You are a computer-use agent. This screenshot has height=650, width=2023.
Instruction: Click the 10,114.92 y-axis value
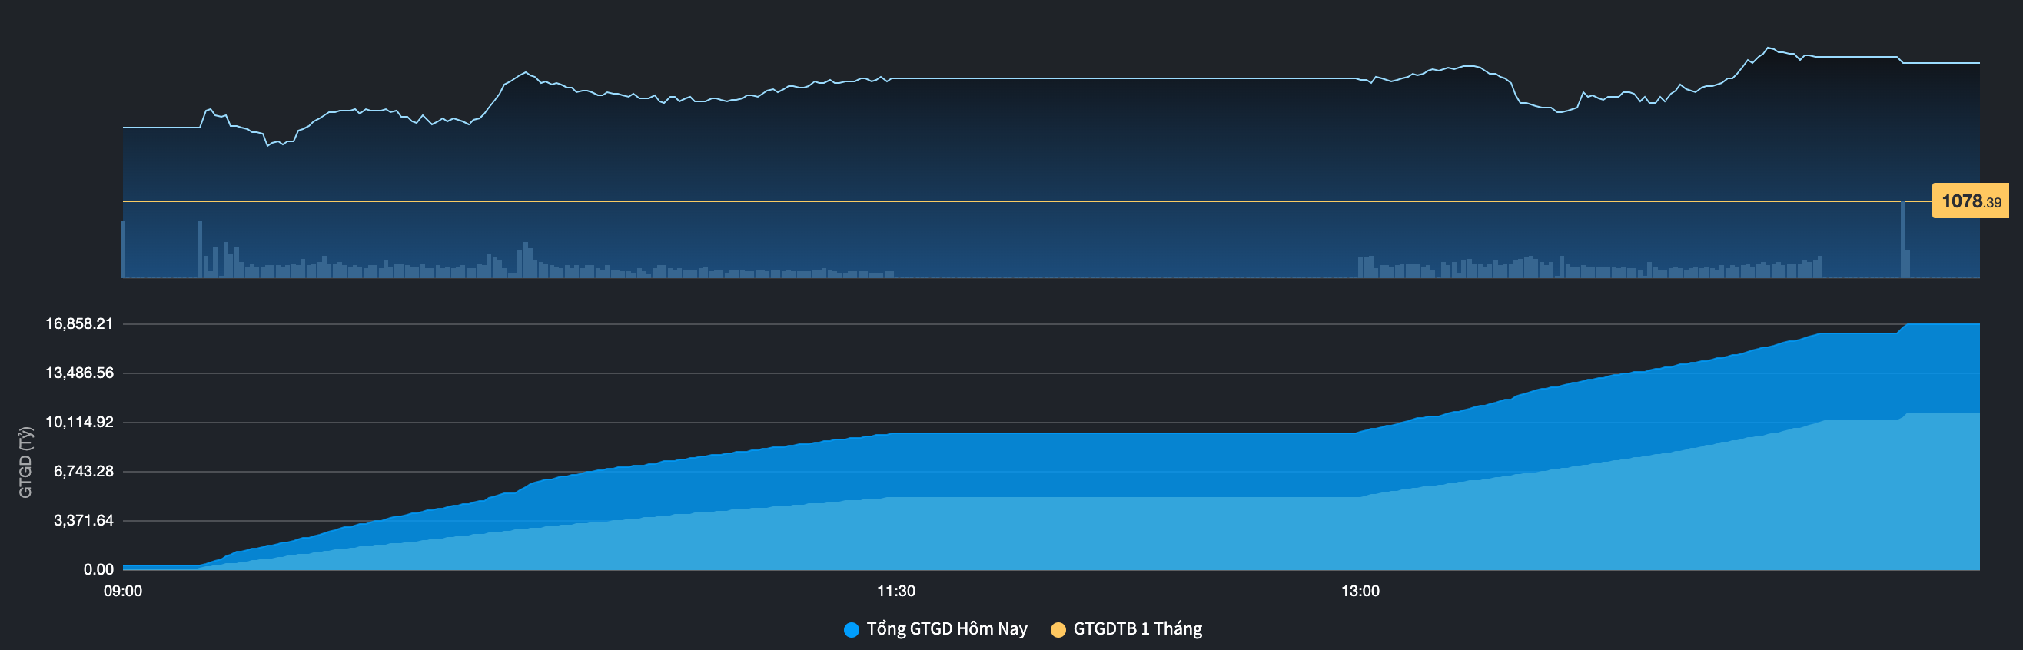[x=79, y=423]
